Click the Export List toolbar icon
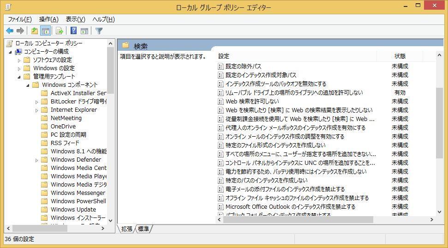Image resolution: width=448 pixels, height=248 pixels. (60, 31)
